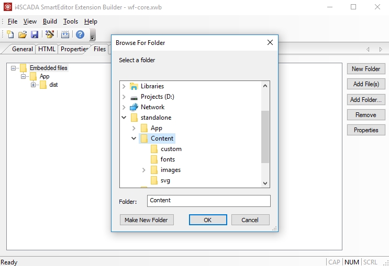The width and height of the screenshot is (389, 266).
Task: Collapse the Embedded files tree node
Action: (x=14, y=68)
